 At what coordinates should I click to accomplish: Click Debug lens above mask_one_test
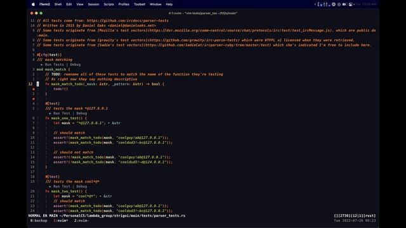[x=82, y=113]
